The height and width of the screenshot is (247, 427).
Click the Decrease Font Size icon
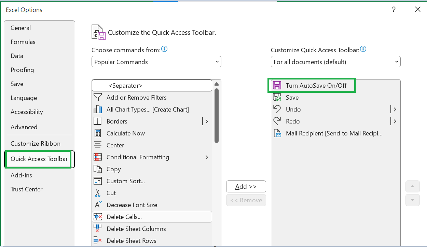tap(98, 205)
